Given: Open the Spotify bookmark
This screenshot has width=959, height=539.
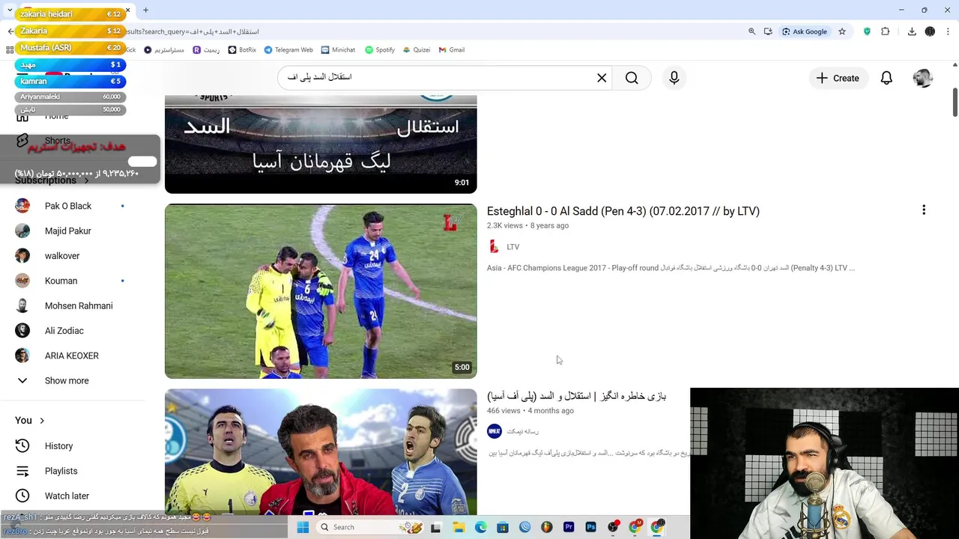Looking at the screenshot, I should pyautogui.click(x=380, y=49).
